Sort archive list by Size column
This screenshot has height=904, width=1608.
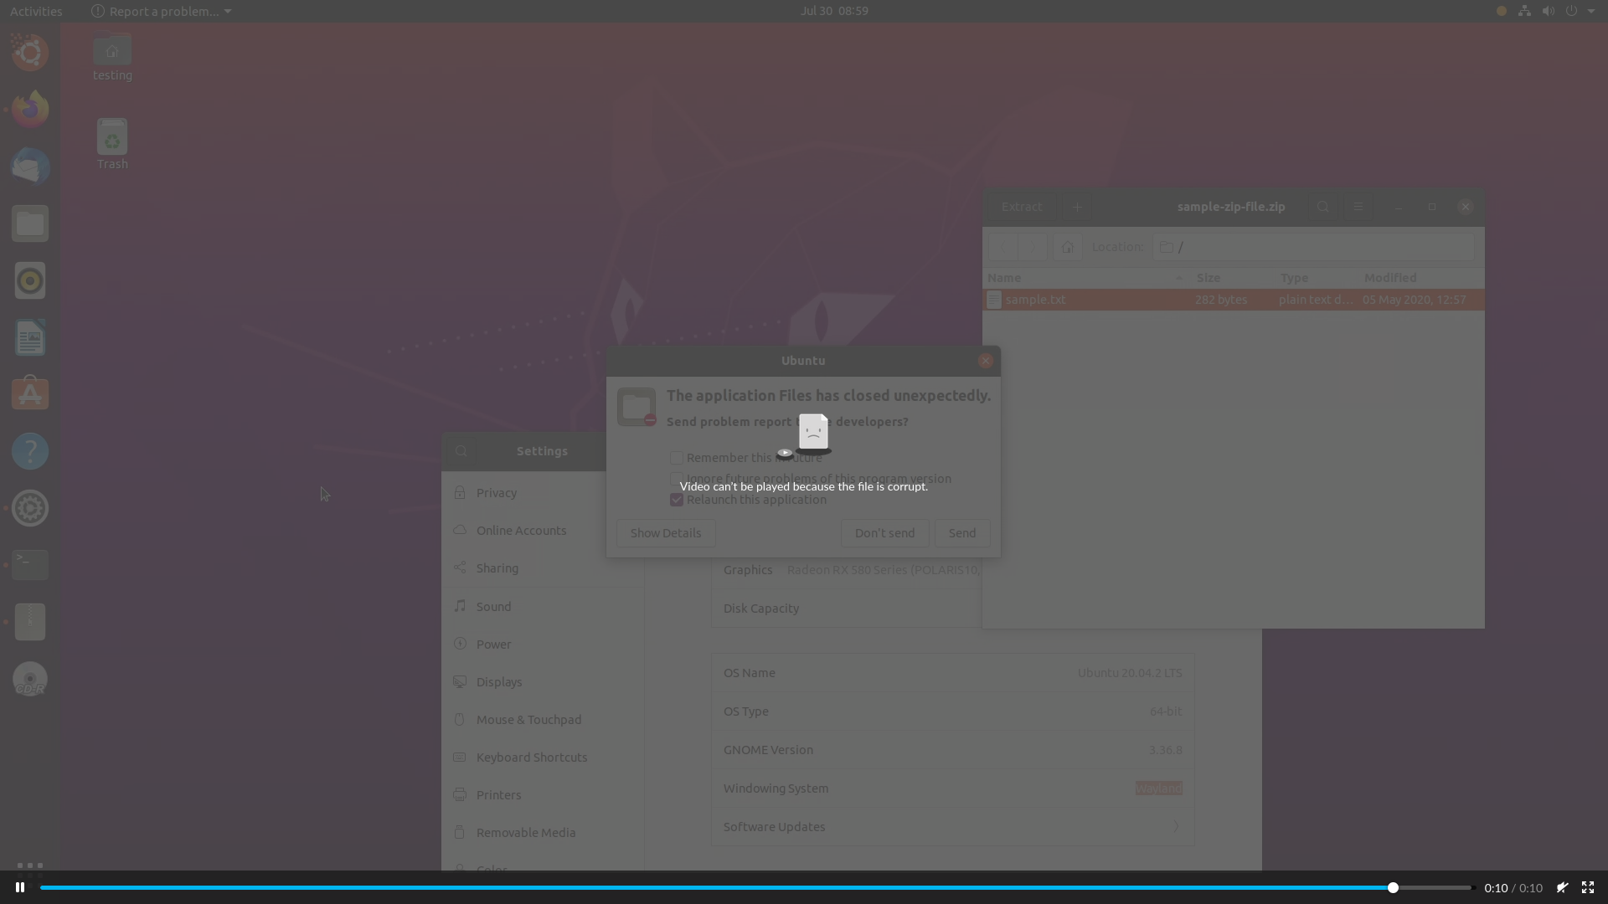(1233, 278)
